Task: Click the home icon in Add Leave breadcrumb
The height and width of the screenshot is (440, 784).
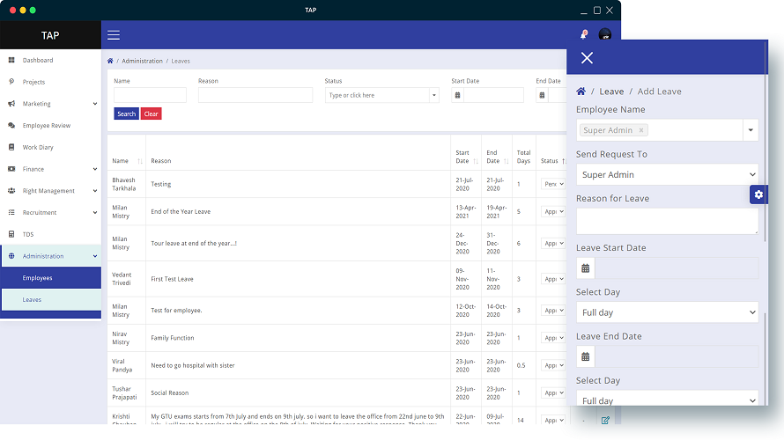Action: coord(581,92)
